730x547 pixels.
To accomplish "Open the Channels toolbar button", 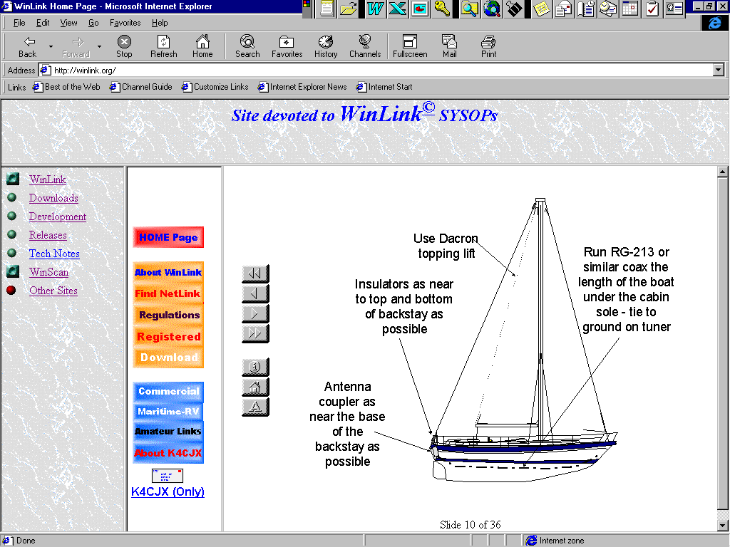I will pos(365,46).
